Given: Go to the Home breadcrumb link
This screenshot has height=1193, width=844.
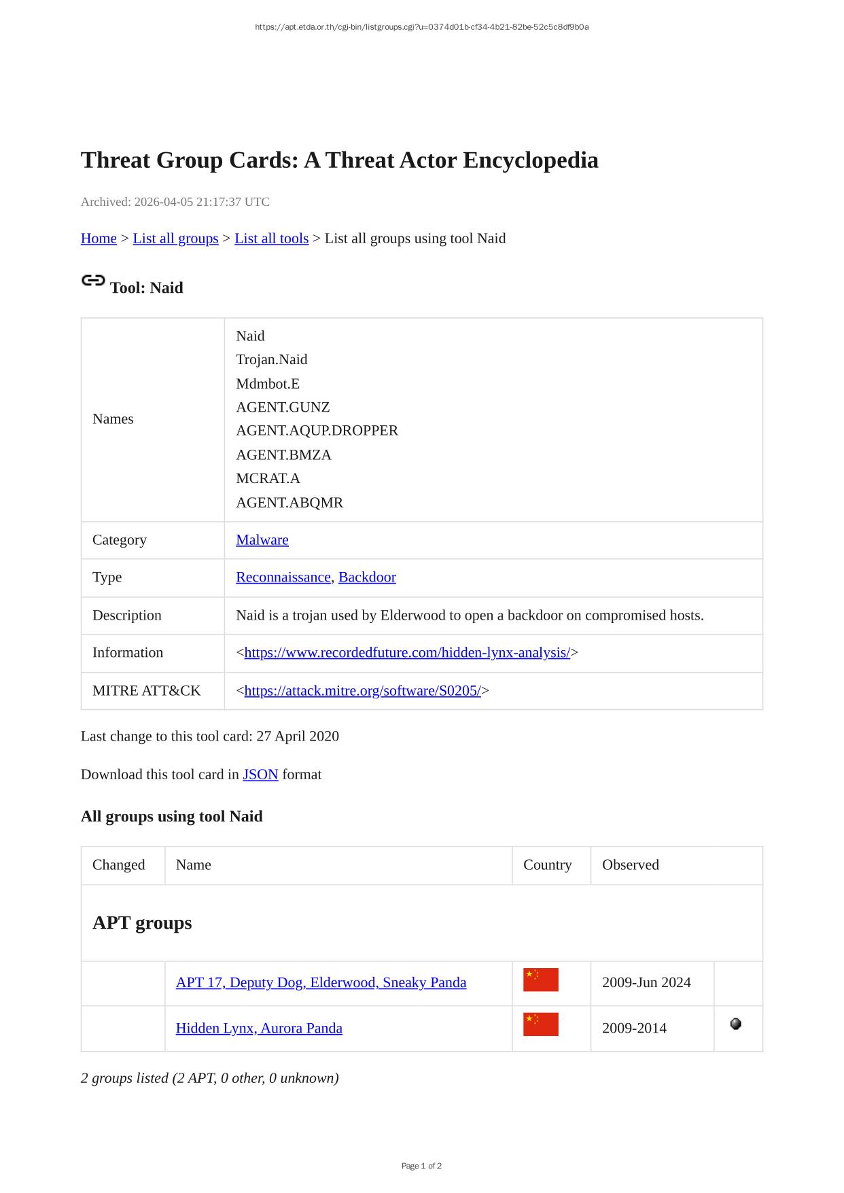Looking at the screenshot, I should 99,238.
